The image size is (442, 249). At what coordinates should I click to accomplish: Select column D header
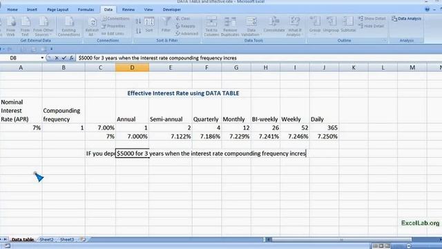click(132, 68)
